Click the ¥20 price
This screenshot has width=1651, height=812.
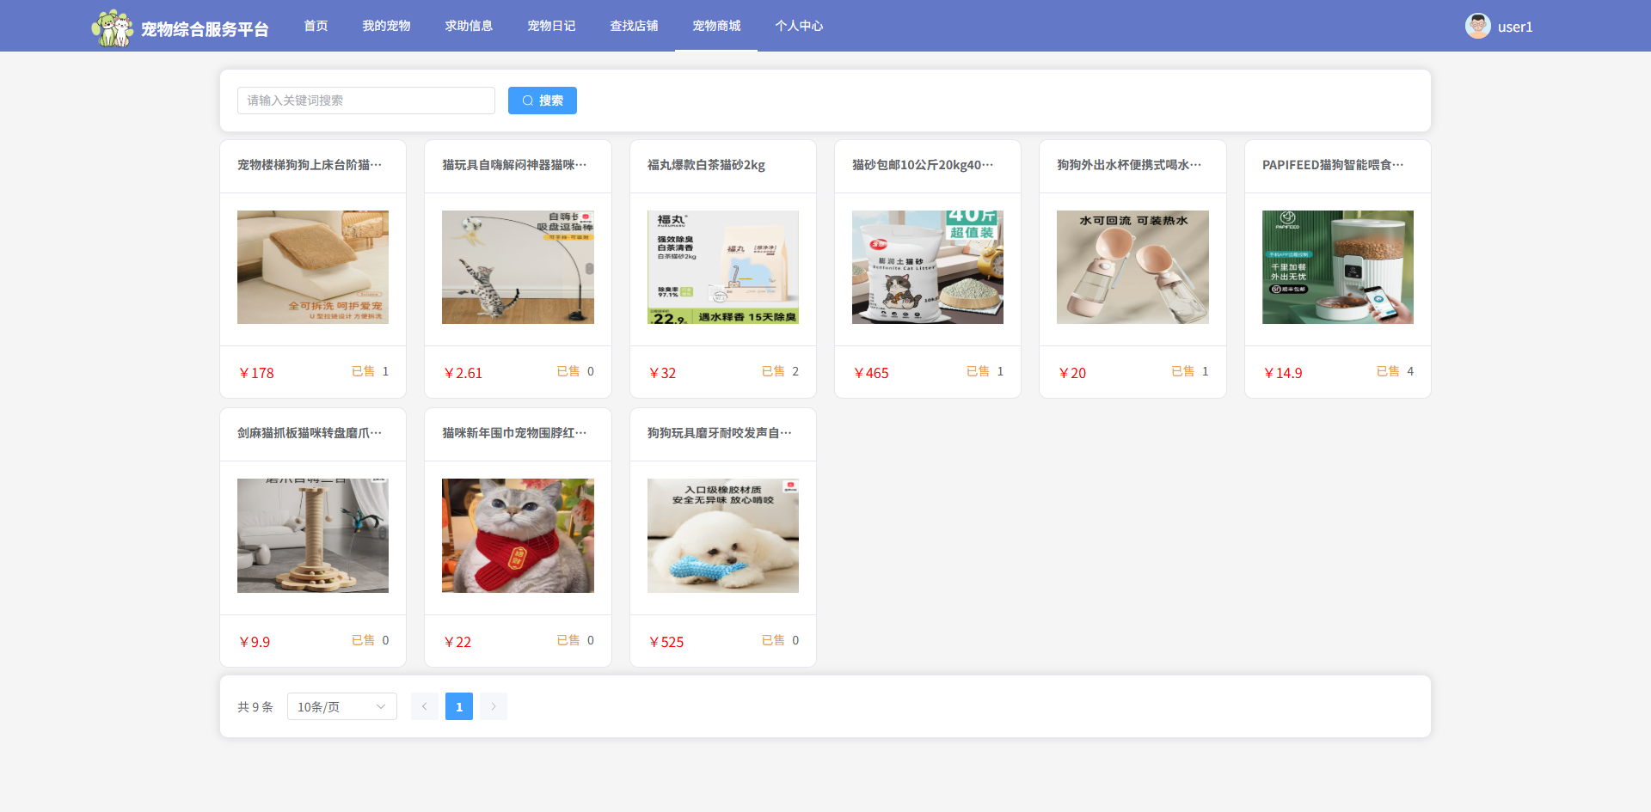[1072, 373]
